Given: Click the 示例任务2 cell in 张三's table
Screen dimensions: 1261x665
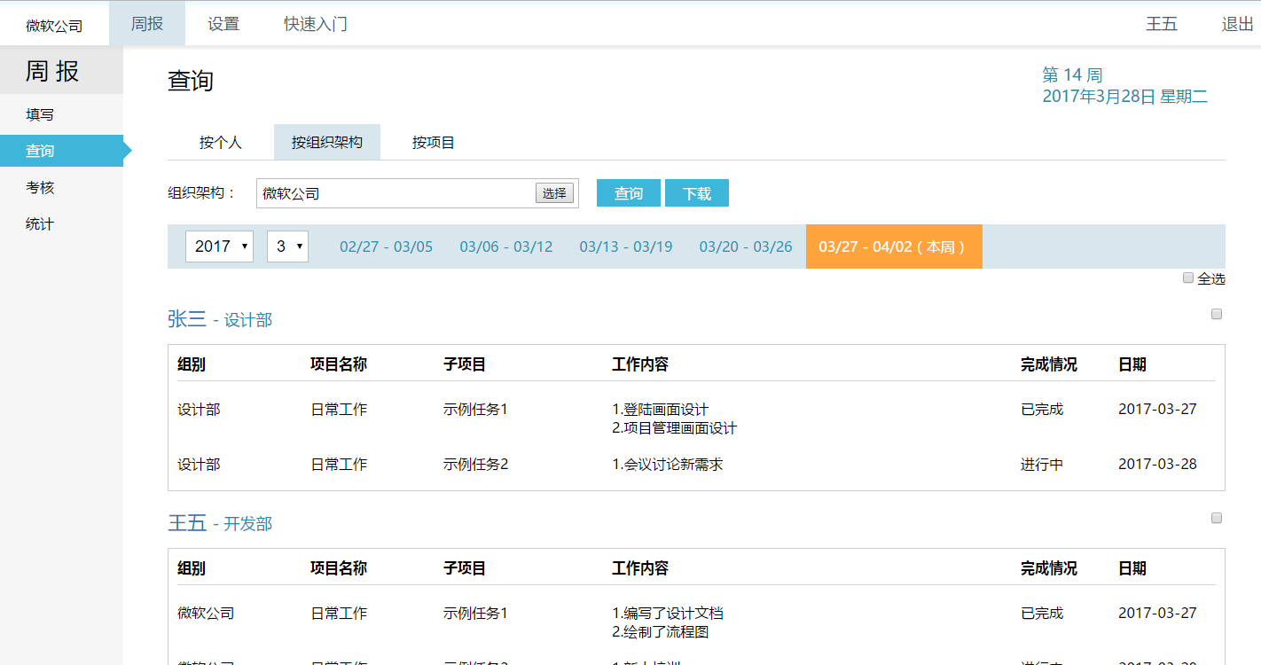Looking at the screenshot, I should click(x=476, y=464).
